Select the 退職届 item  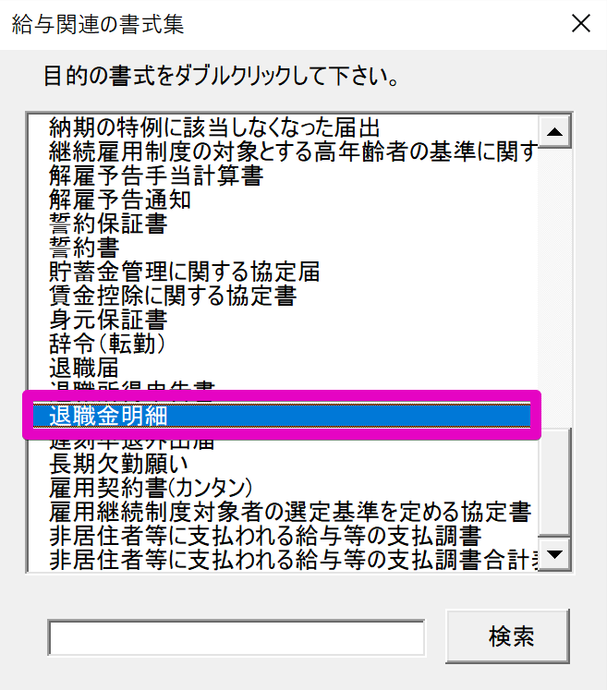click(84, 368)
